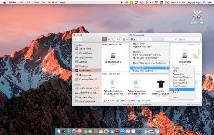Select the checked Size arrangement option
The height and width of the screenshot is (135, 214).
click(x=182, y=89)
